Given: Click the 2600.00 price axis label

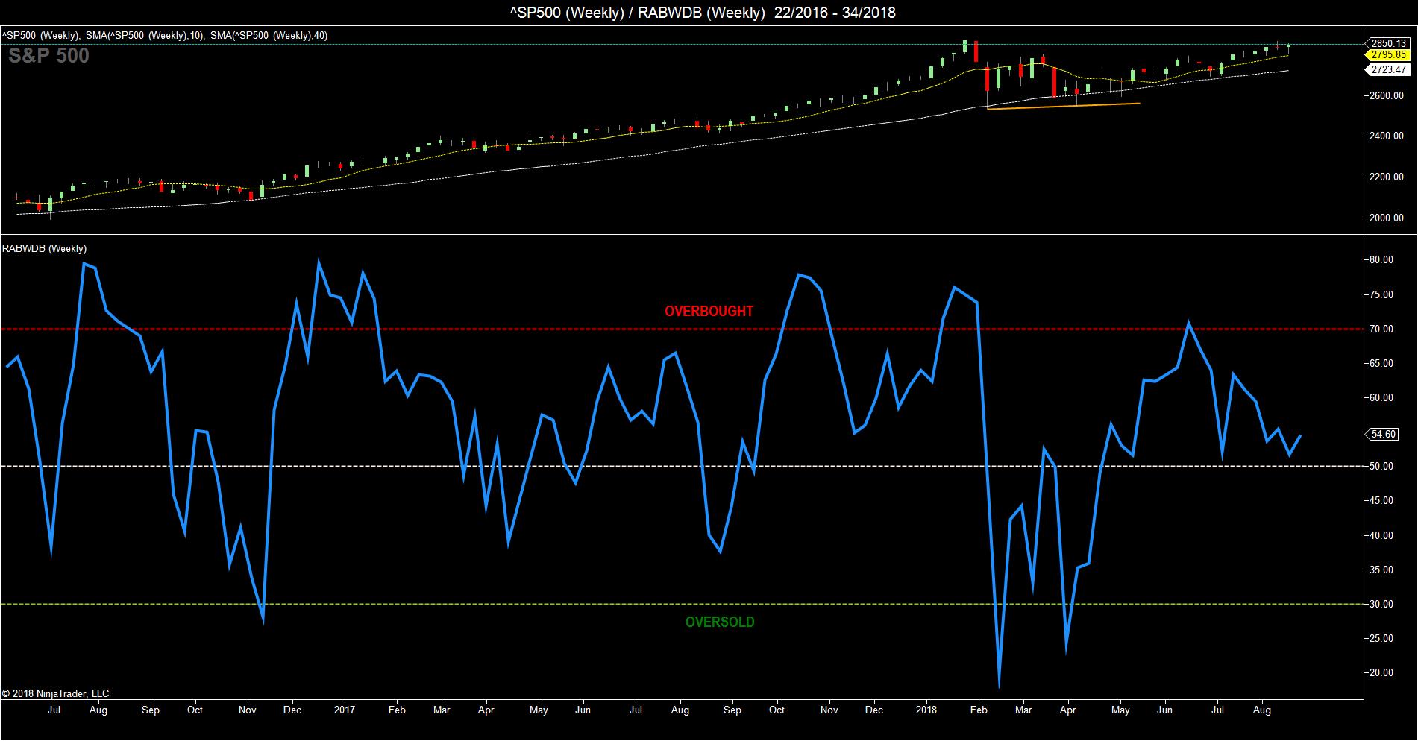Looking at the screenshot, I should tap(1387, 95).
